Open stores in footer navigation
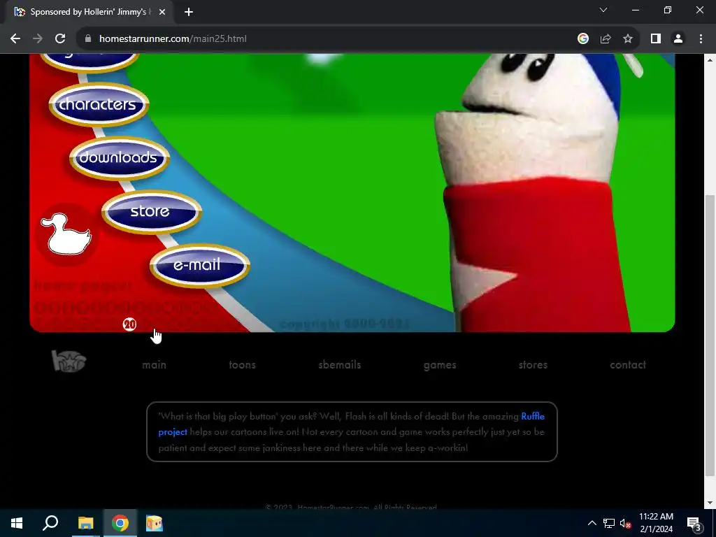Image resolution: width=716 pixels, height=537 pixels. [x=533, y=365]
